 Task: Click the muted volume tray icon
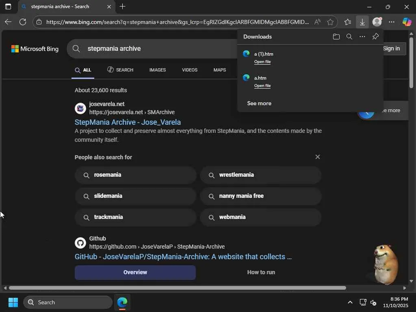(374, 302)
